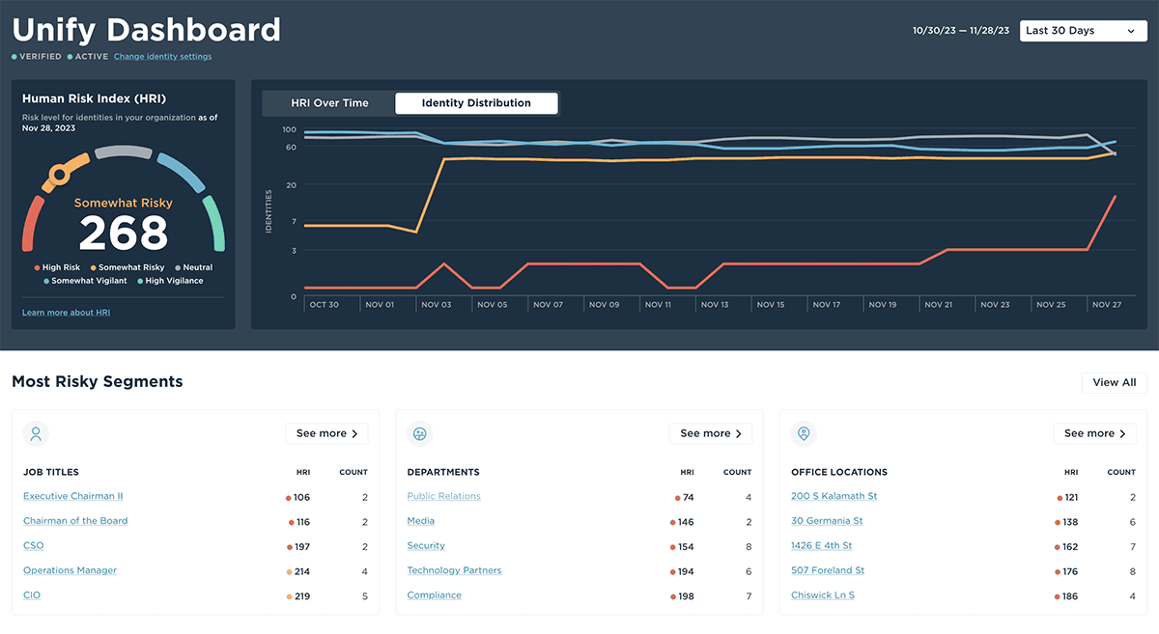1159x634 pixels.
Task: Open 30 Germania St location
Action: tap(827, 521)
